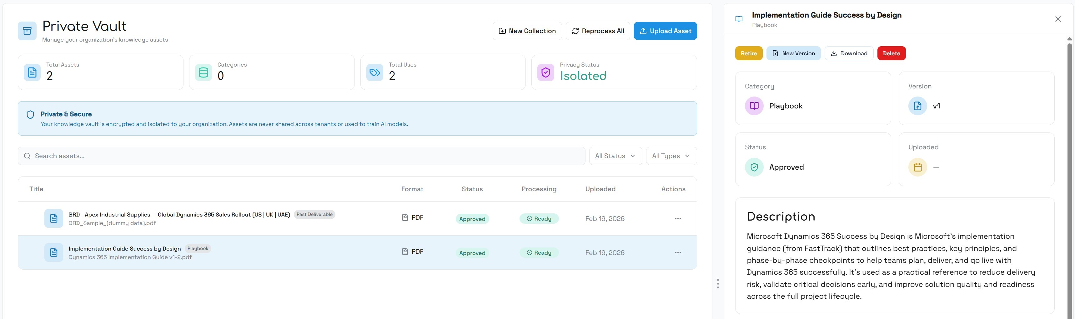1075x319 pixels.
Task: Click BRD Apex Industrial Supplies title
Action: pyautogui.click(x=179, y=215)
